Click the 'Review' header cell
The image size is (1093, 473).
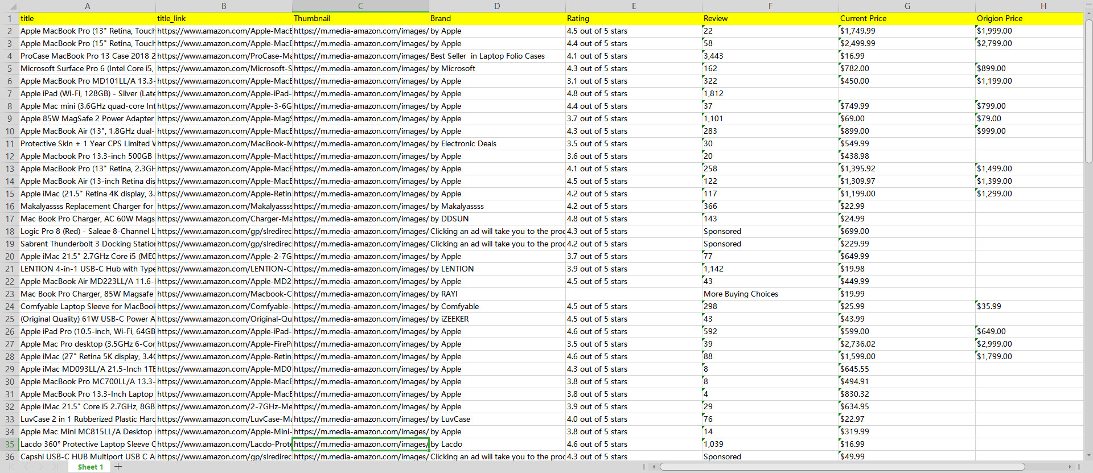point(770,18)
